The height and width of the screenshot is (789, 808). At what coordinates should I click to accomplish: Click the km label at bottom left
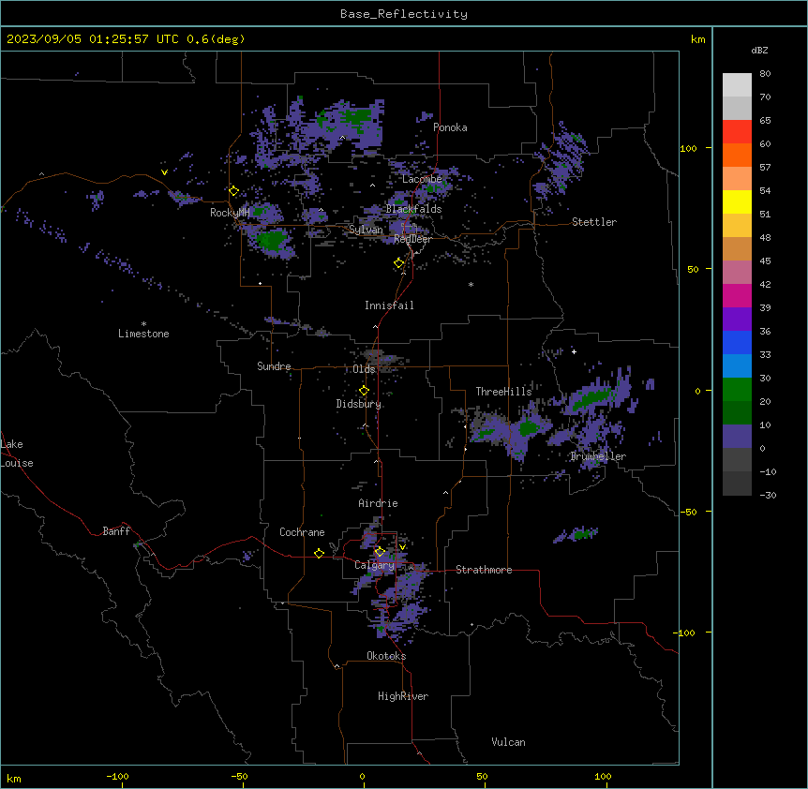(13, 778)
